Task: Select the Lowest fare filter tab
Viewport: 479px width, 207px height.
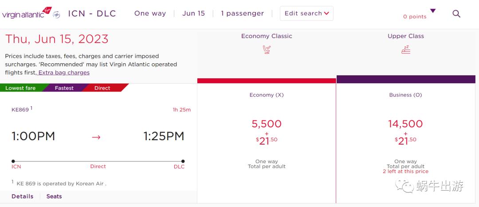Action: [x=20, y=88]
